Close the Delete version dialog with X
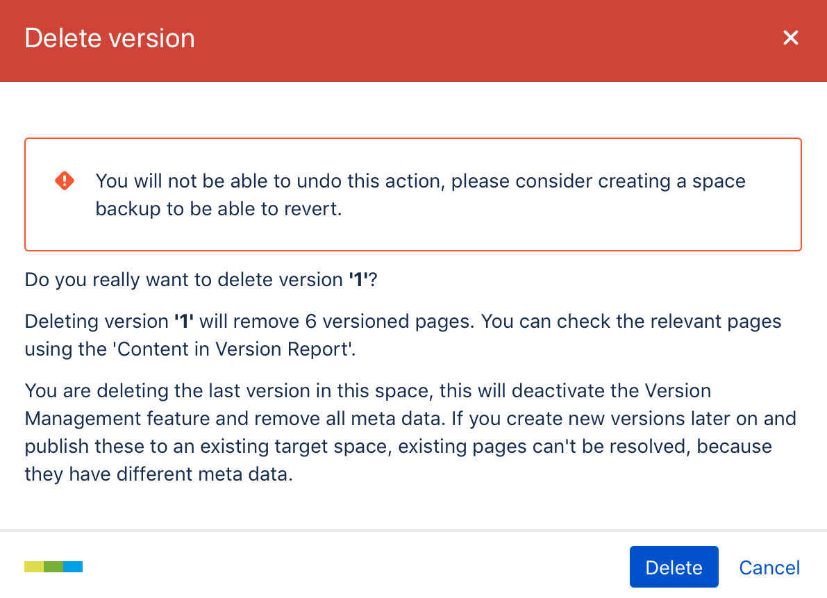The height and width of the screenshot is (598, 827). tap(790, 38)
